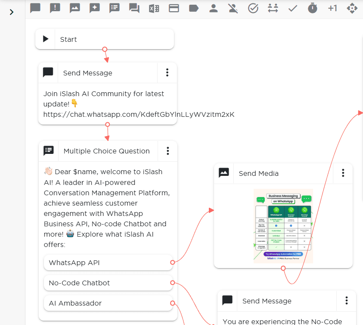Click image icon on Send Media node
The width and height of the screenshot is (363, 325).
coord(224,173)
